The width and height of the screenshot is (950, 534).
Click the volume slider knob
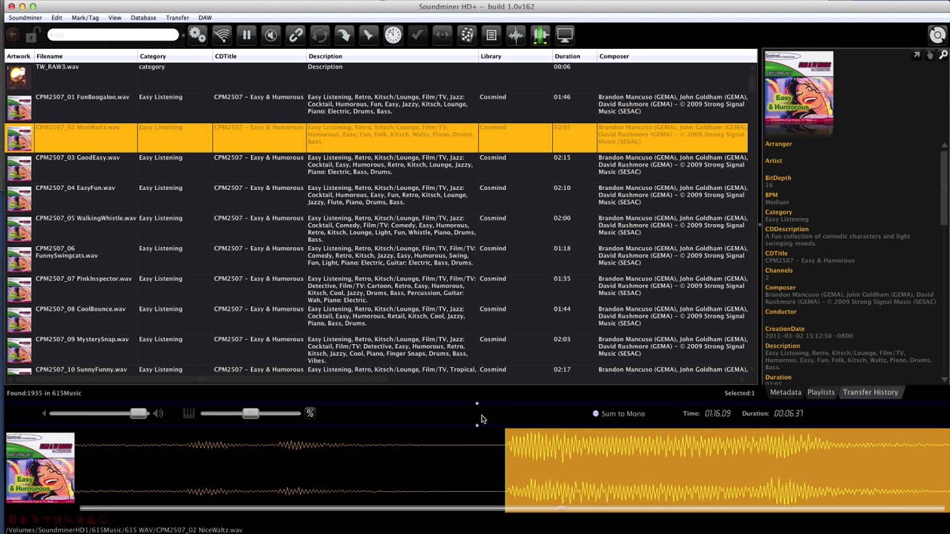(138, 413)
